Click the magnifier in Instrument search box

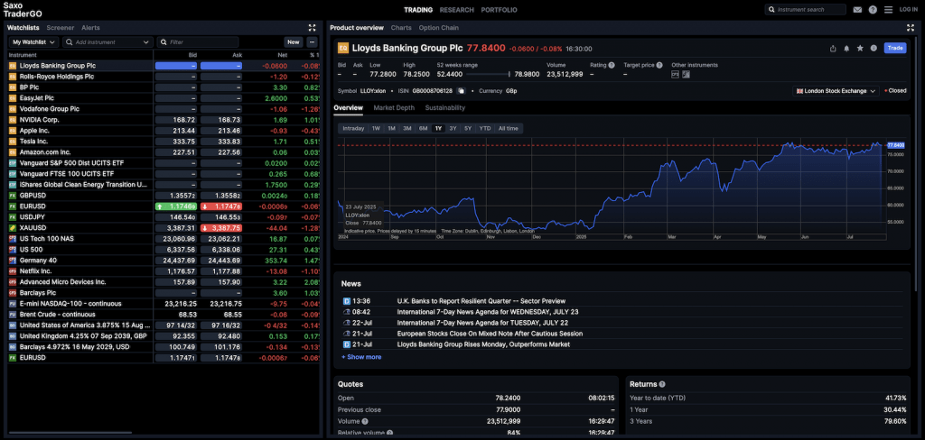coord(771,9)
